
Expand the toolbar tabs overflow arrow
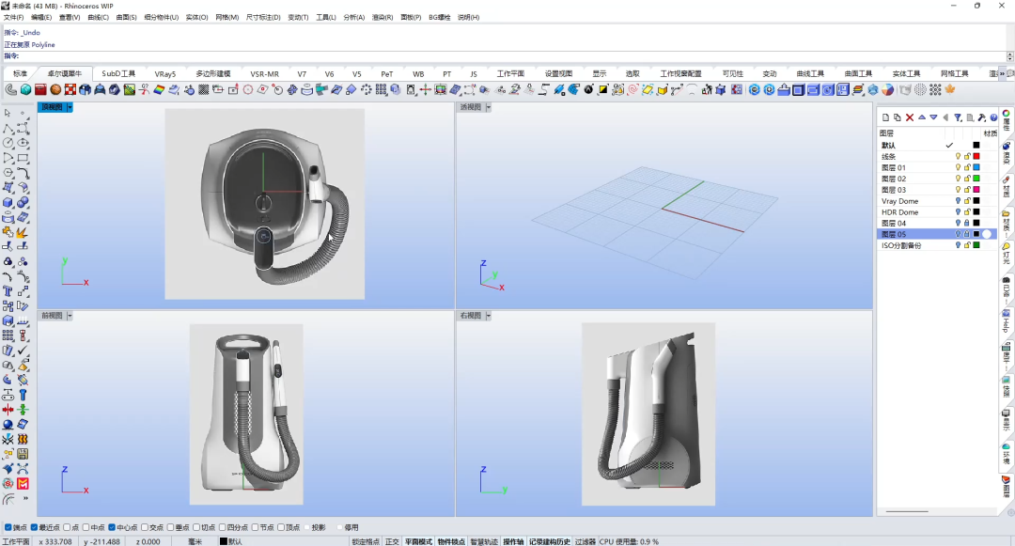click(x=1003, y=73)
